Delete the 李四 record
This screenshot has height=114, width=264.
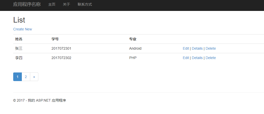[x=211, y=58]
